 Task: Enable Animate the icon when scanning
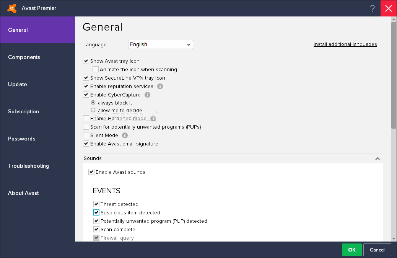(96, 69)
